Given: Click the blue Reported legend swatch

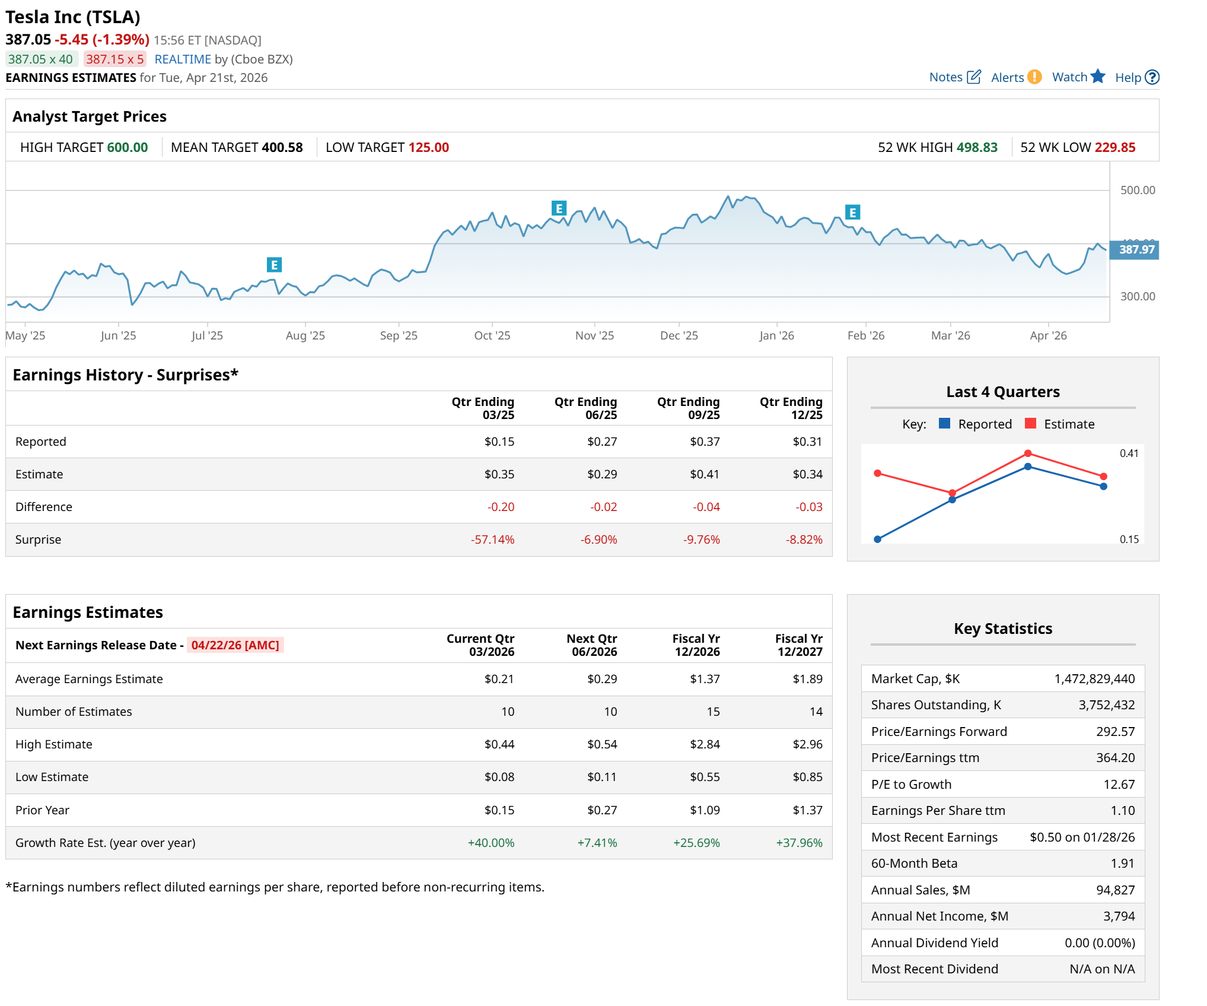Looking at the screenshot, I should (x=945, y=424).
